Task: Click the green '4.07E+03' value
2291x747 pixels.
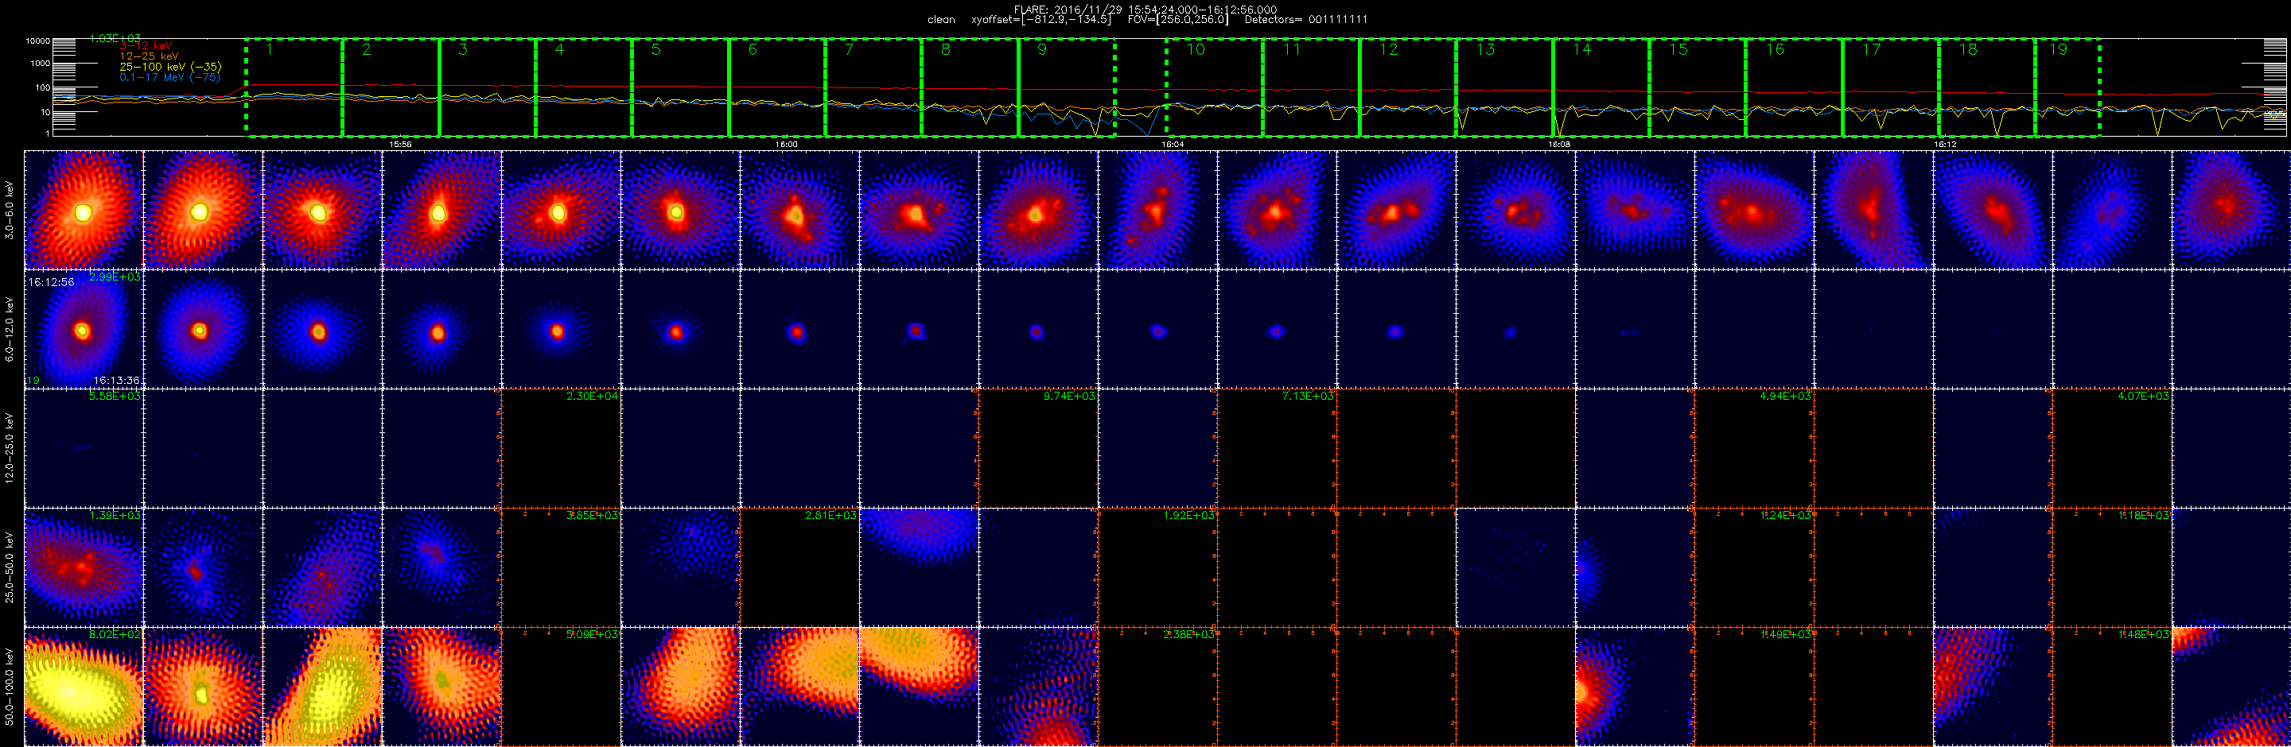Action: point(2142,397)
